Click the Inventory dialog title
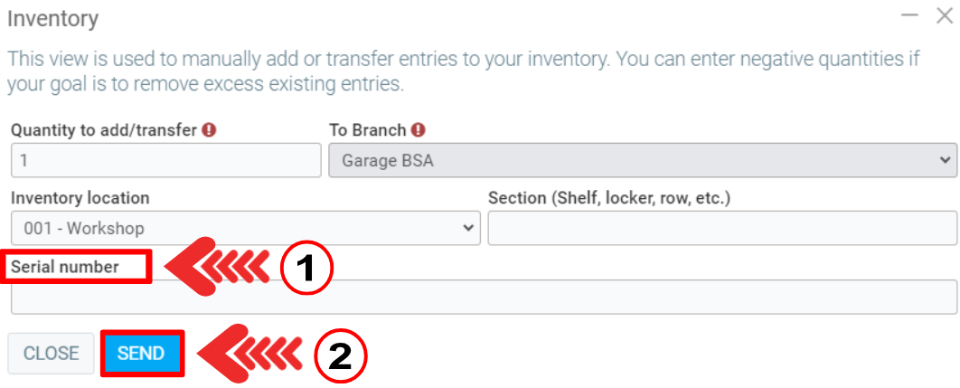Screen dimensions: 960x388 point(52,18)
